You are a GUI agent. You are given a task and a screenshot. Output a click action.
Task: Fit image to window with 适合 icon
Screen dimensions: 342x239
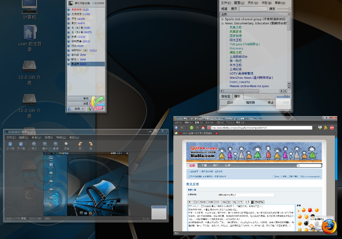66,144
